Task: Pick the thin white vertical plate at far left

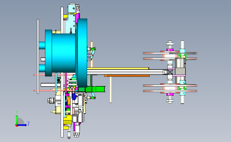Action: click(38, 56)
